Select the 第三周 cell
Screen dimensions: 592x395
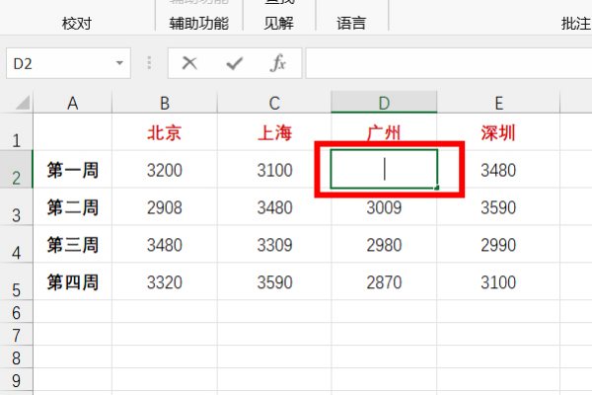72,244
